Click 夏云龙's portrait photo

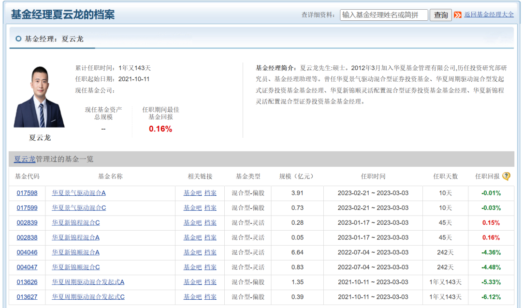(x=39, y=97)
